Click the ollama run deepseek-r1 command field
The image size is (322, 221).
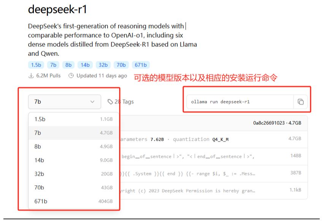[240, 102]
